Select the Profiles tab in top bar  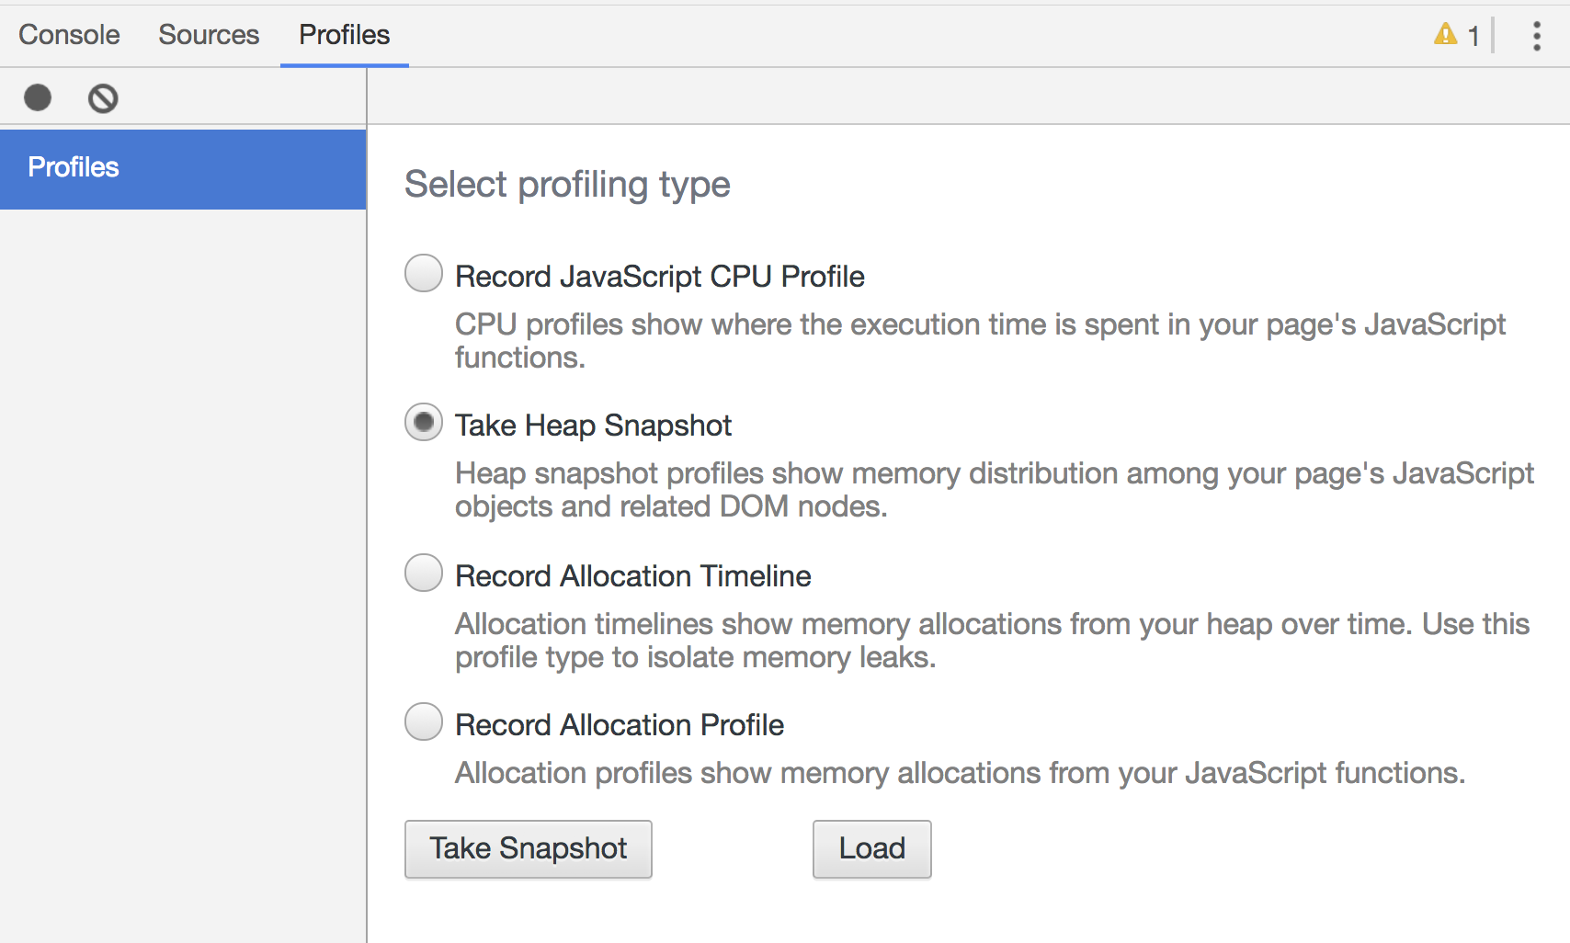coord(344,35)
